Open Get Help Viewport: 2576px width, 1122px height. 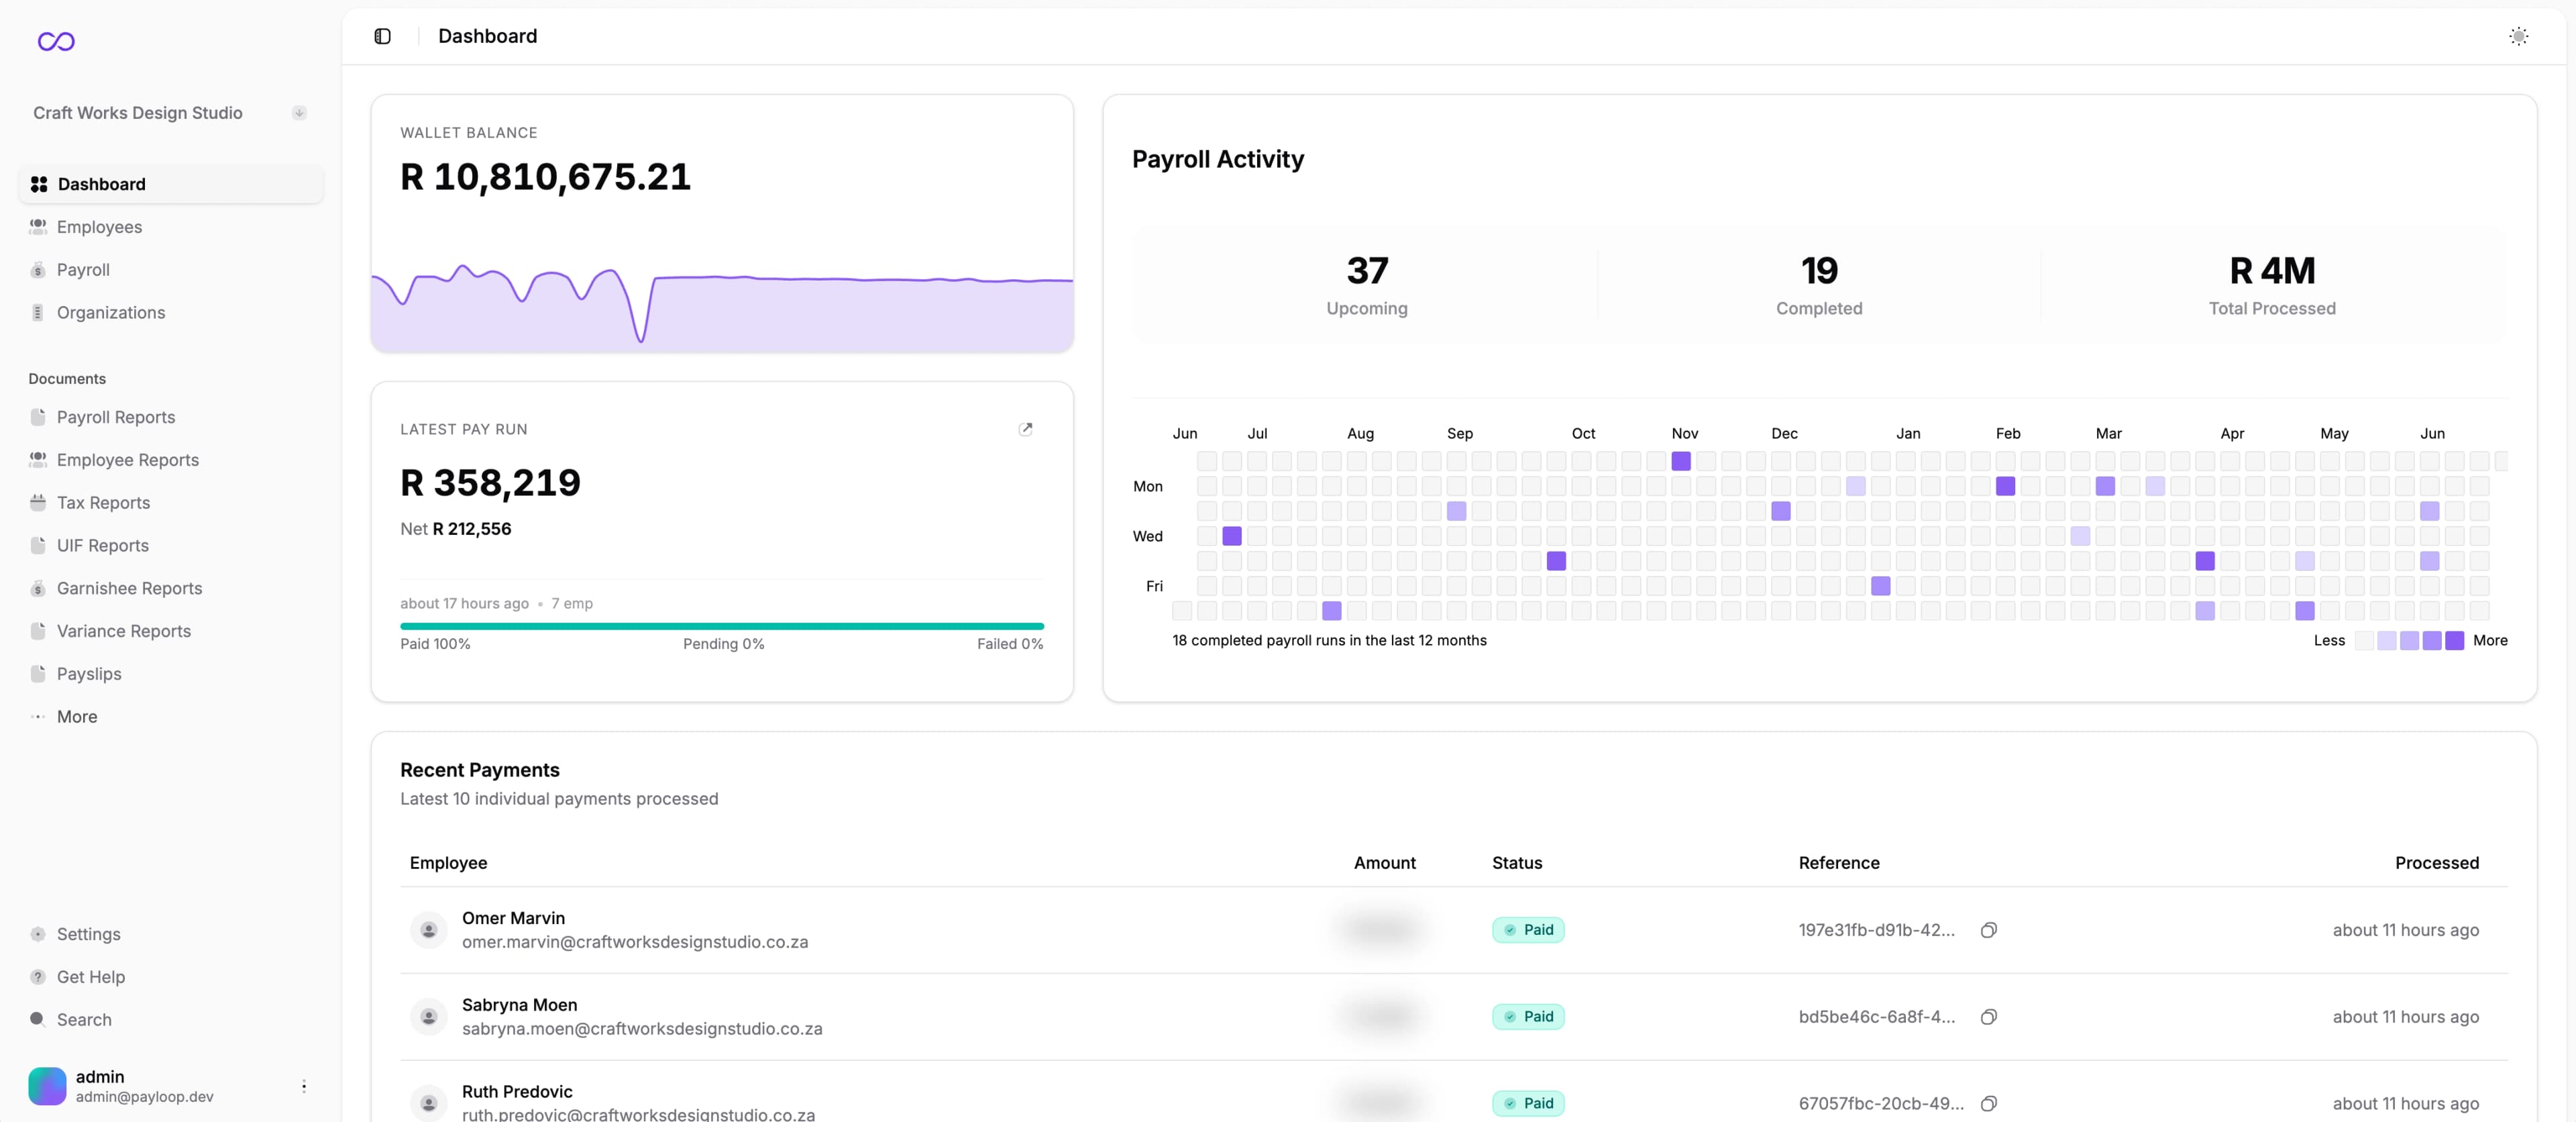[89, 977]
